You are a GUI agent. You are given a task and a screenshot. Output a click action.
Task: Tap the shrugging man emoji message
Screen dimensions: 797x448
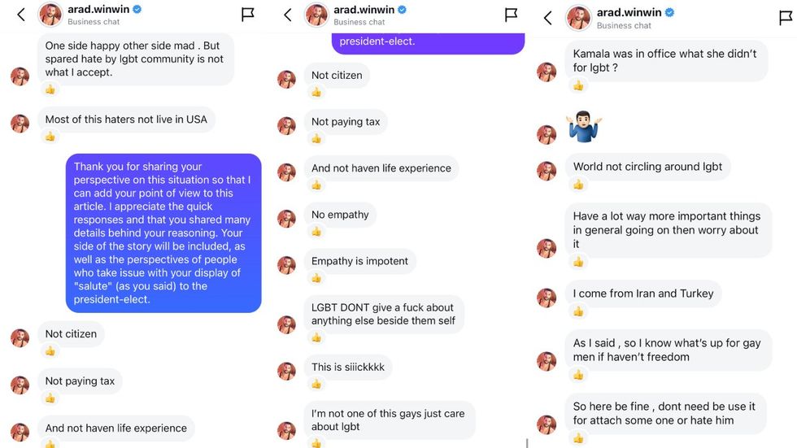click(x=583, y=128)
